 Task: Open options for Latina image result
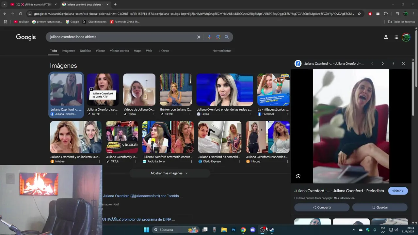pyautogui.click(x=251, y=114)
